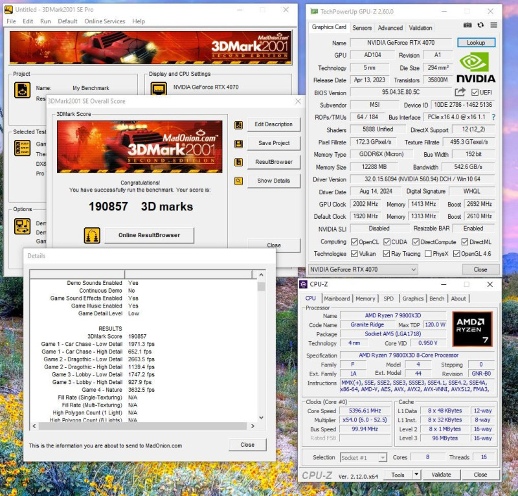Click the Edit Description icon
Viewport: 518px width, 496px height.
click(x=238, y=125)
